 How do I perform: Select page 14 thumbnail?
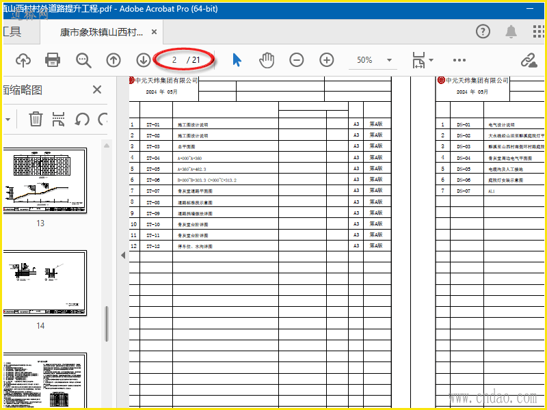click(44, 283)
